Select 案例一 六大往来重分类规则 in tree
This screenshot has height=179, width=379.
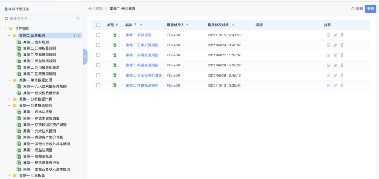[x=45, y=87]
